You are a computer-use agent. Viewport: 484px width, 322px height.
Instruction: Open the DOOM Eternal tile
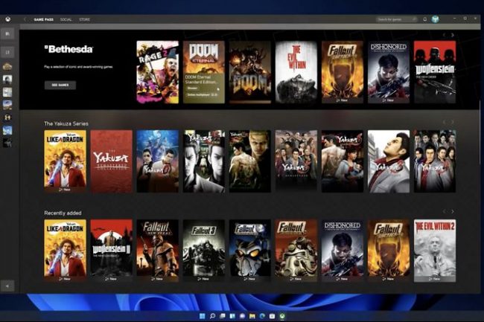204,72
